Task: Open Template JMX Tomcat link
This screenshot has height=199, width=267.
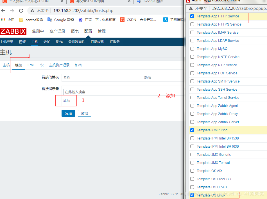Action: coord(213,163)
